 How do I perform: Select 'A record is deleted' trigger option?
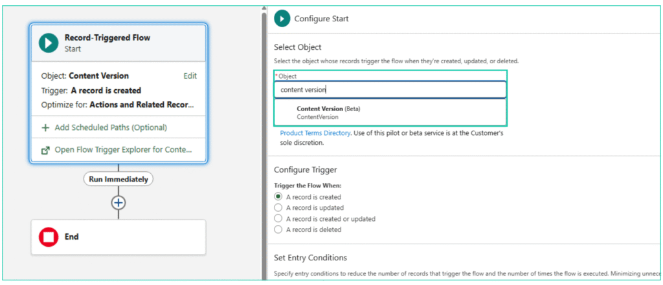(x=278, y=229)
